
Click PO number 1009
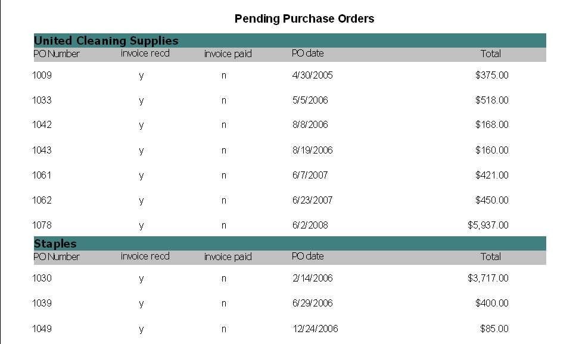click(x=42, y=76)
